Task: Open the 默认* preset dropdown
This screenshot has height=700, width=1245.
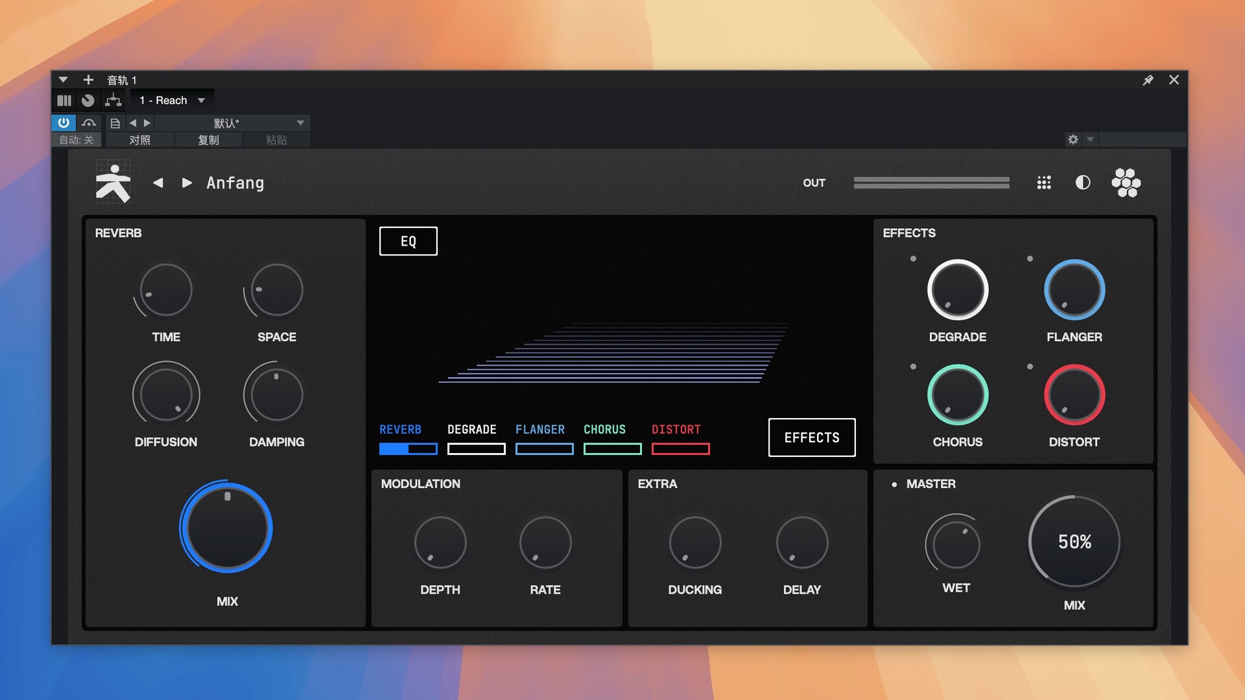Action: 232,123
